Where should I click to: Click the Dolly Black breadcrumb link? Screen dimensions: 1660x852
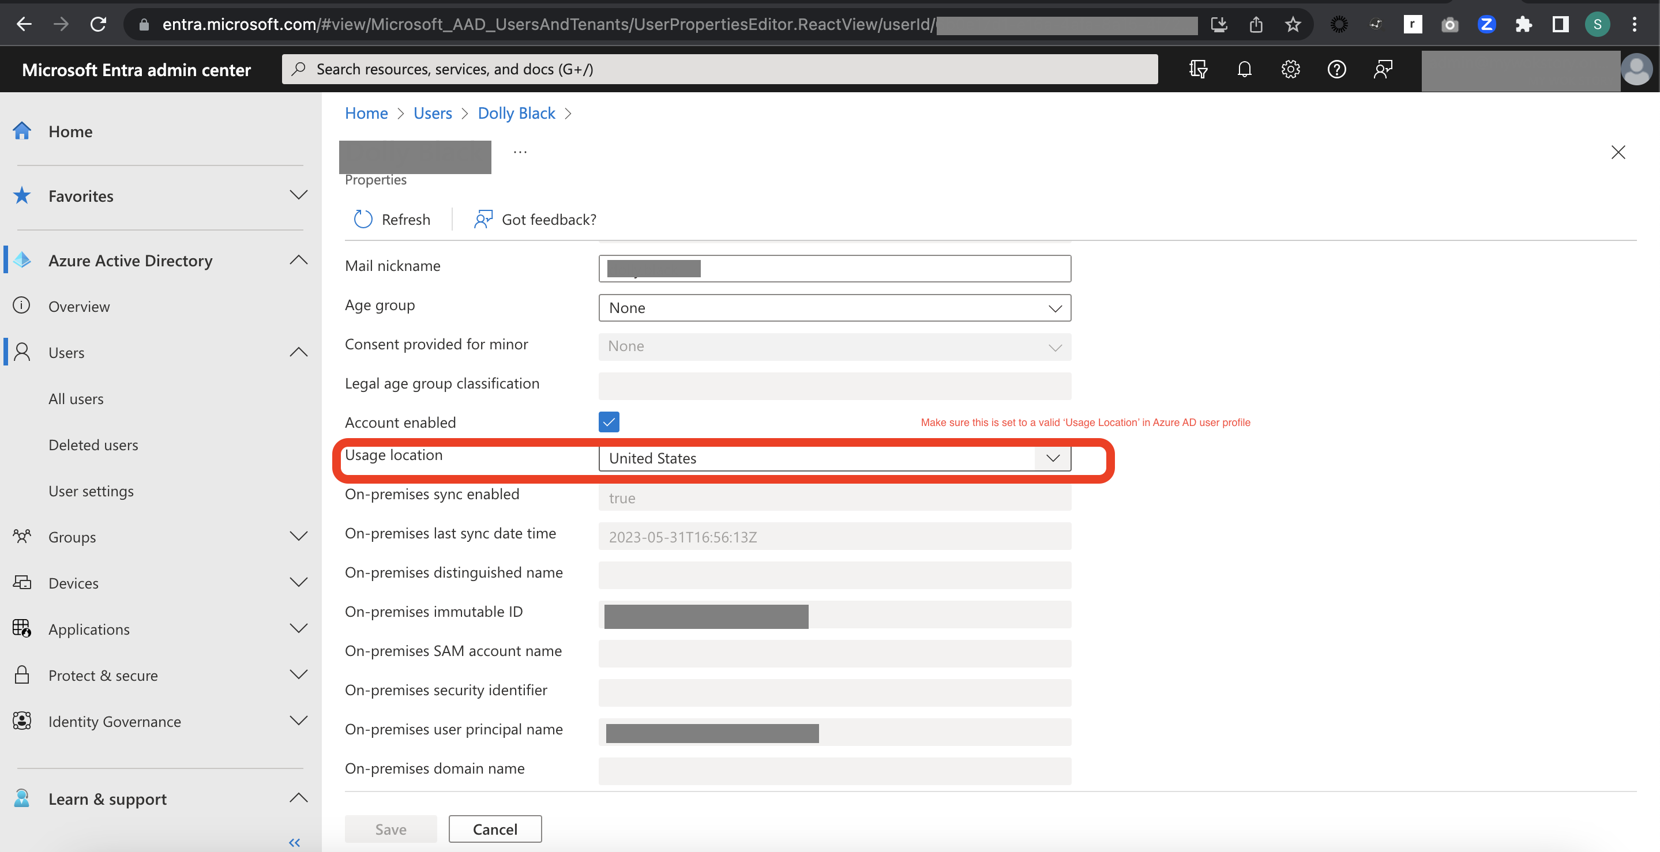point(516,114)
